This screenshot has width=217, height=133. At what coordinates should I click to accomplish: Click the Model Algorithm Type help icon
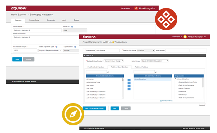[57, 47]
